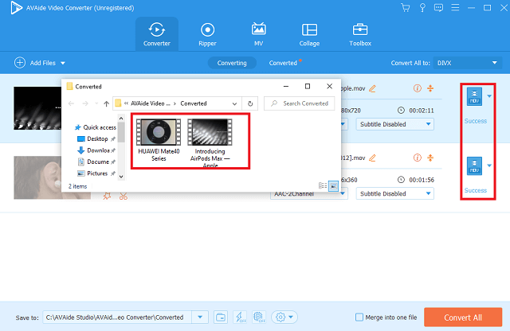Click compress icon for second video
Image resolution: width=510 pixels, height=331 pixels.
430,158
